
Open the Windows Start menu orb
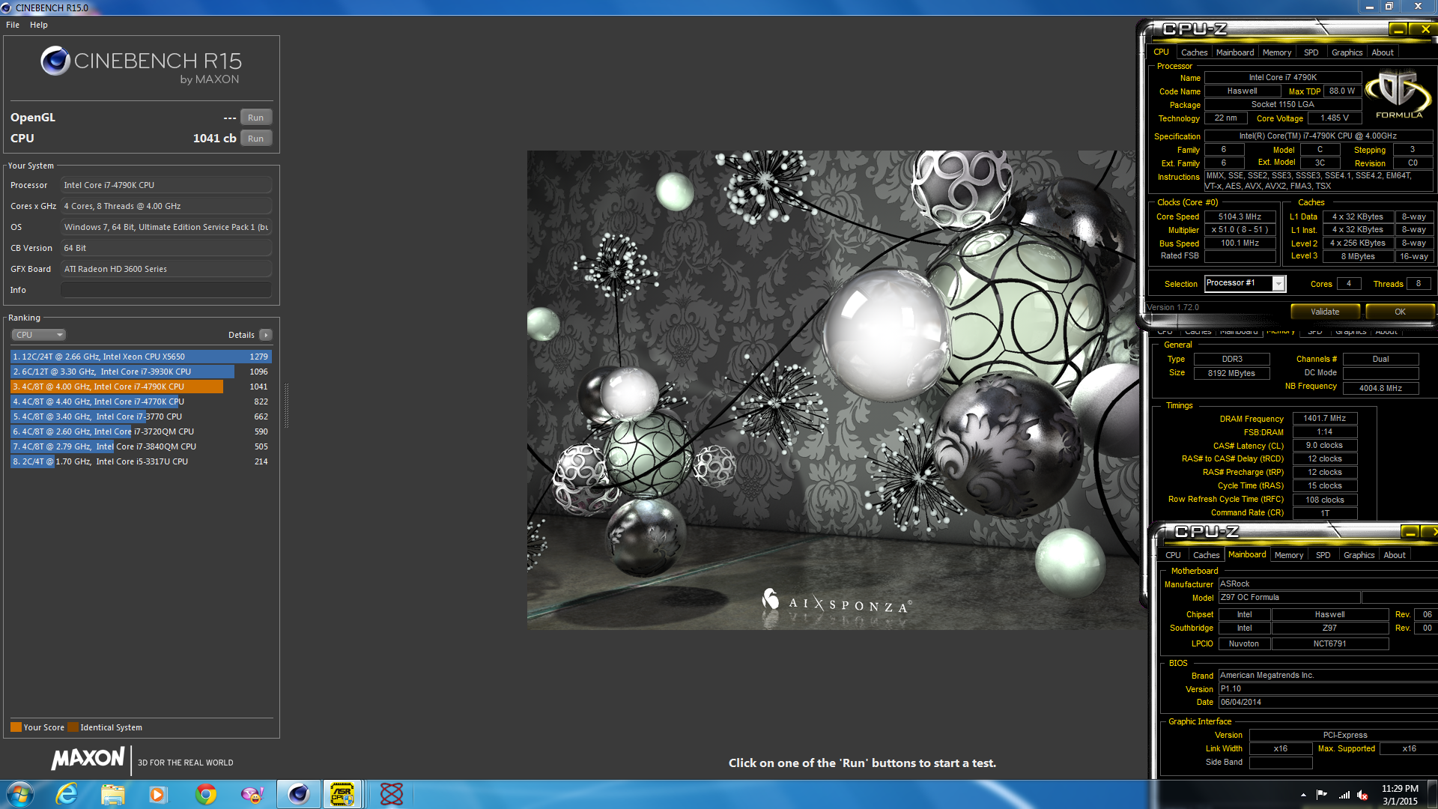coord(20,794)
